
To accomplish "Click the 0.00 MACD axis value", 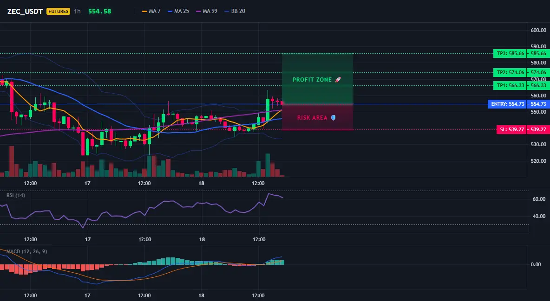I will (536, 264).
